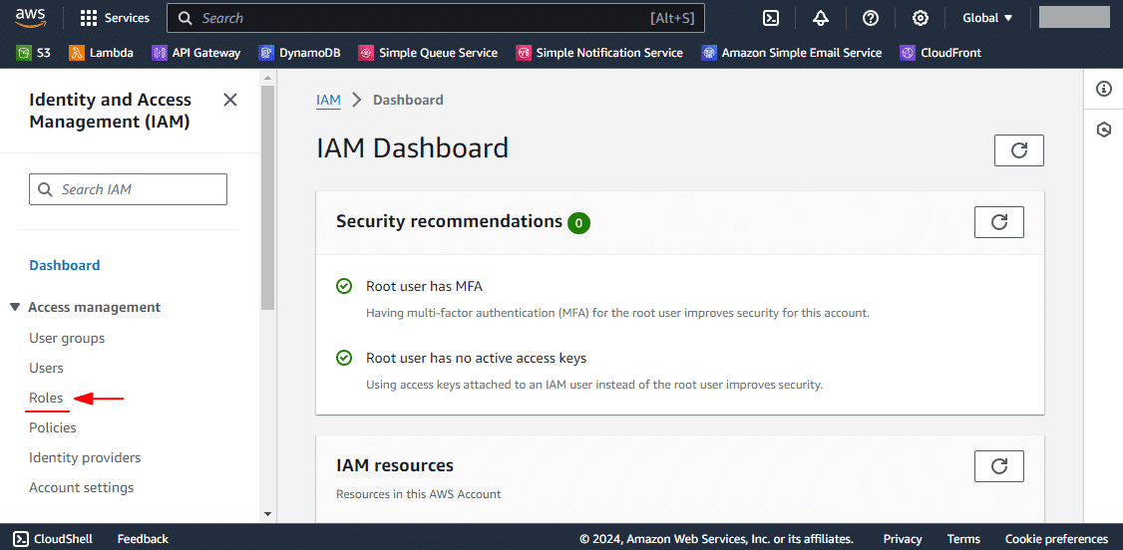Open the Global region dropdown
Viewport: 1123px width, 550px height.
[x=987, y=18]
